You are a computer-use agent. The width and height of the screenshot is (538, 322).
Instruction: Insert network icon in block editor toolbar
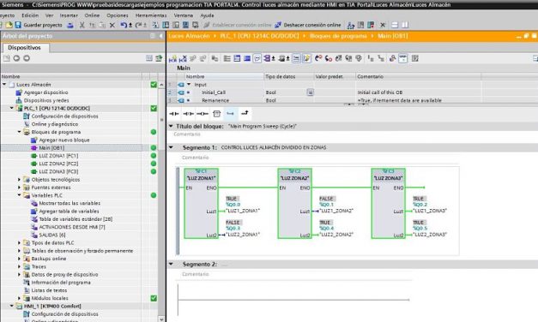pos(172,58)
